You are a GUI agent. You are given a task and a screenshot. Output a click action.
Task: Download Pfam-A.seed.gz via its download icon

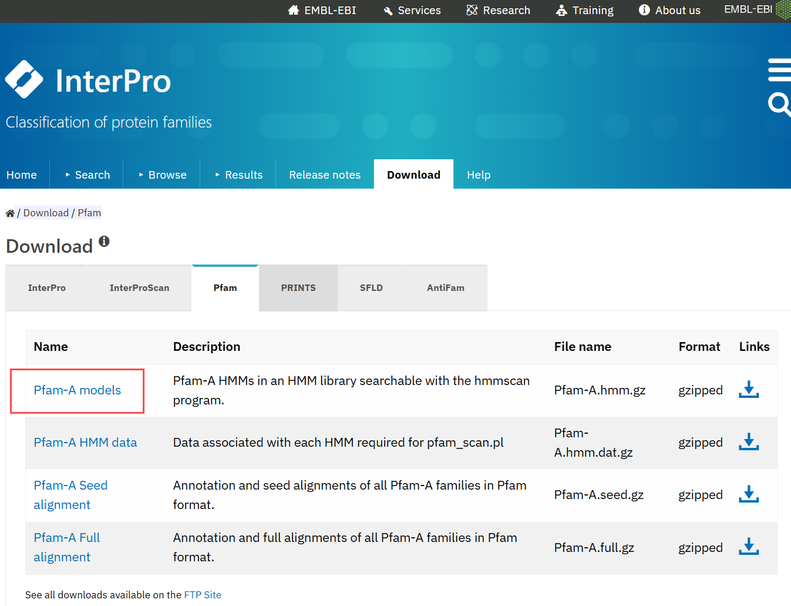(749, 494)
